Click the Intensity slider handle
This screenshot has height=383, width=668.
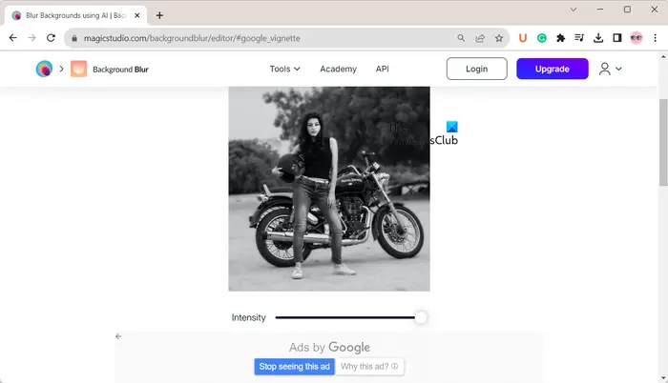421,317
